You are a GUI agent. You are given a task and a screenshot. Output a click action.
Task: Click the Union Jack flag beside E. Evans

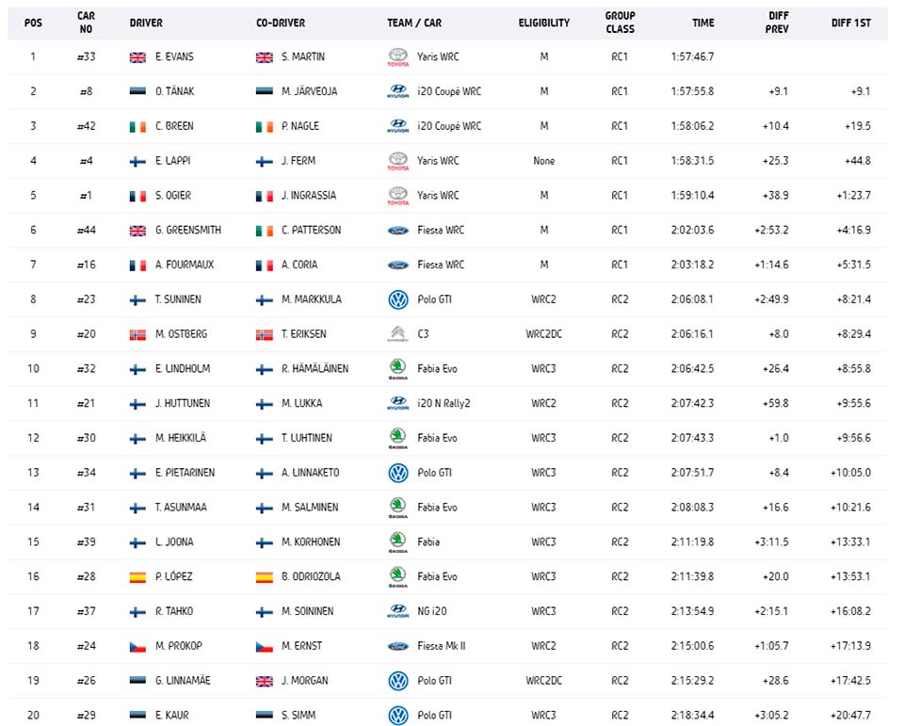pos(137,57)
